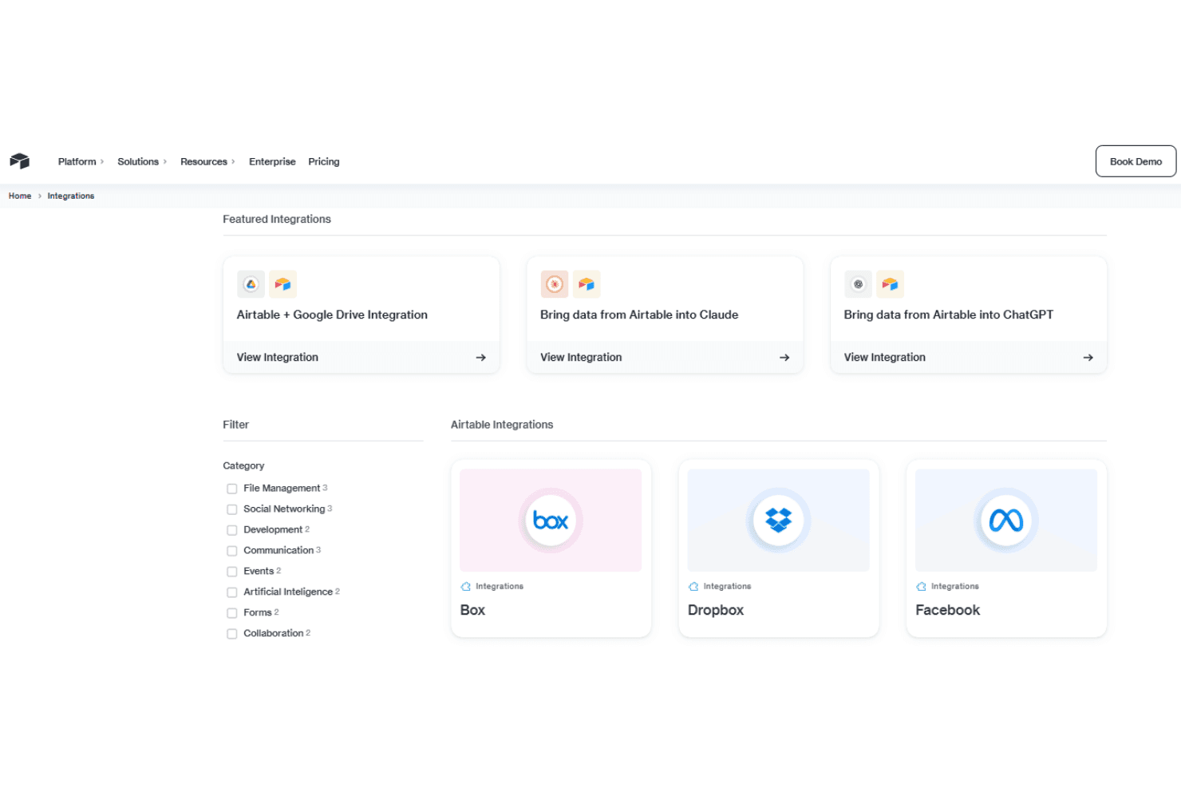Viewport: 1181px width, 788px height.
Task: Expand the Platform menu chevron
Action: (x=102, y=162)
